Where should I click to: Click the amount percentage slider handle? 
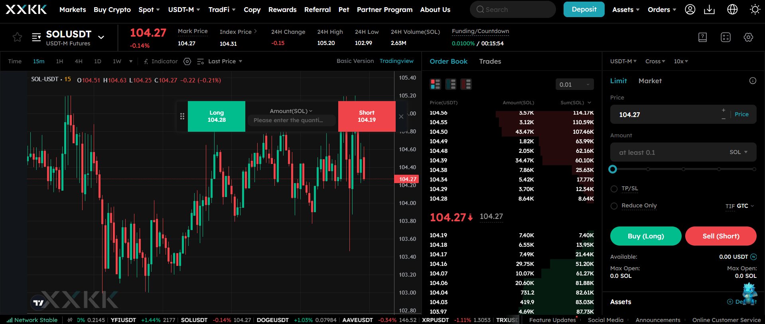coord(613,169)
